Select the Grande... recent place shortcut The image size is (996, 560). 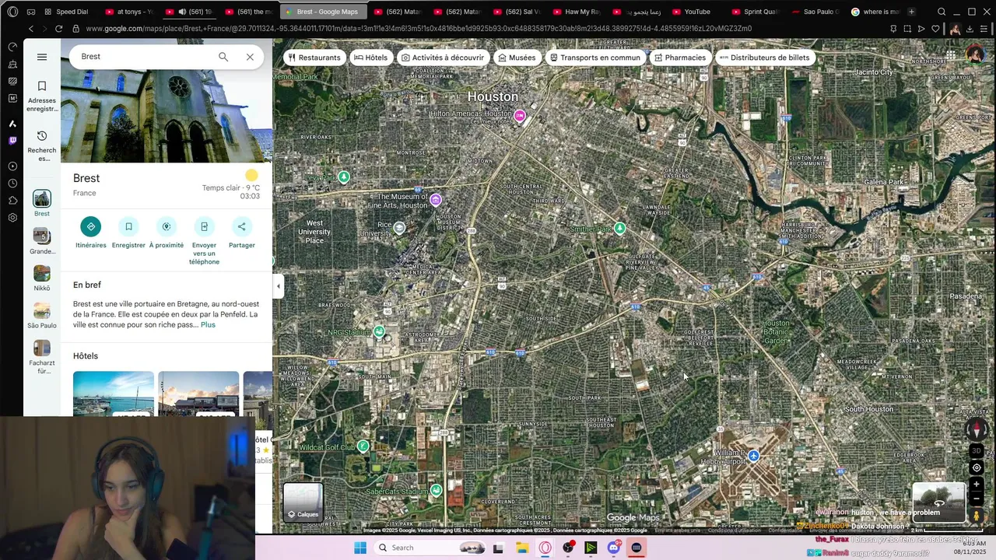42,241
